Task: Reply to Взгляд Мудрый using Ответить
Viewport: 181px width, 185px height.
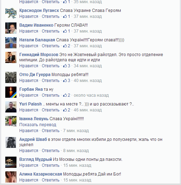Action: pos(51,165)
